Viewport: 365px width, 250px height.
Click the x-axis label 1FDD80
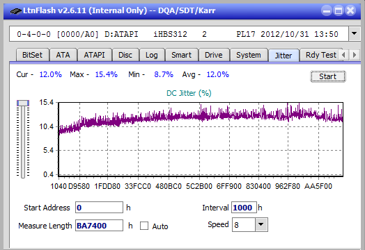pyautogui.click(x=107, y=186)
